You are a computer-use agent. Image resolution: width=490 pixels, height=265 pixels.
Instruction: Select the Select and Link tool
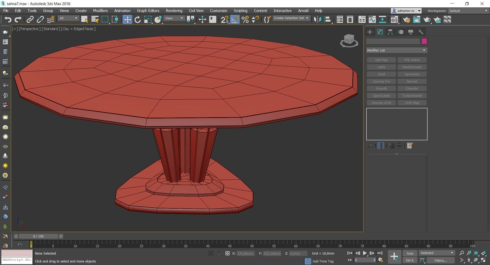pos(30,20)
